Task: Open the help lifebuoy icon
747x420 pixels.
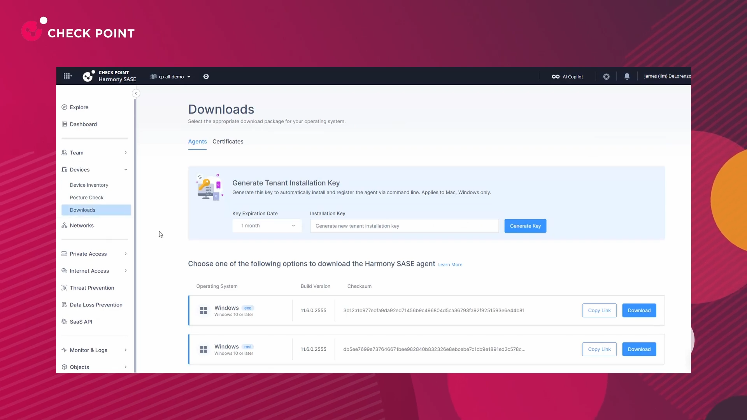Action: click(607, 77)
